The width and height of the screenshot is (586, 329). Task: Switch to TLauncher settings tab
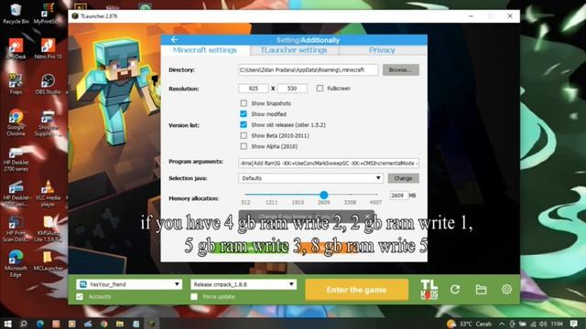pyautogui.click(x=294, y=50)
